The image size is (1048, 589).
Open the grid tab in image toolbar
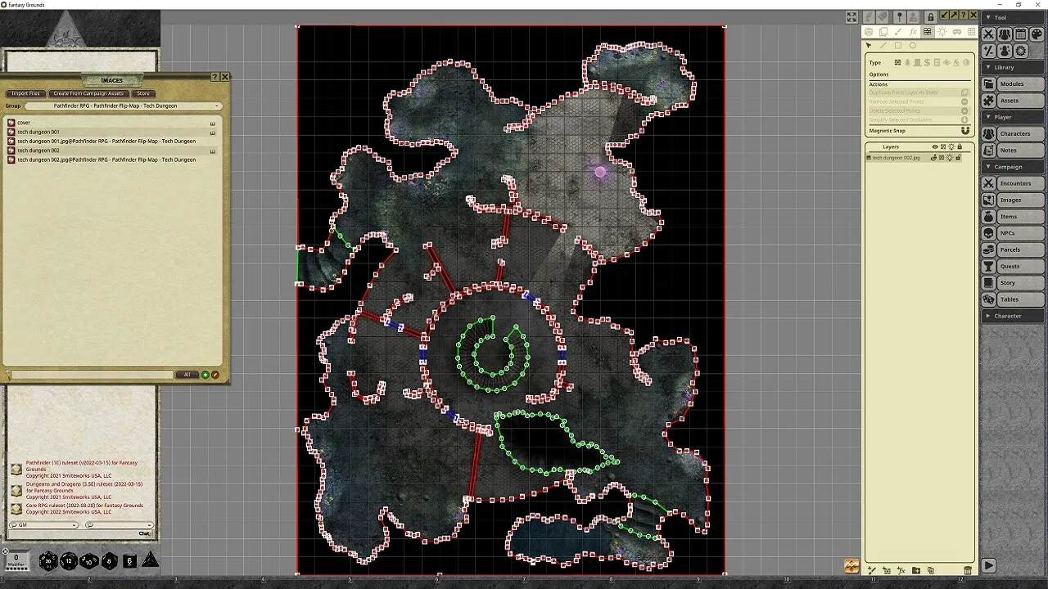tap(972, 32)
